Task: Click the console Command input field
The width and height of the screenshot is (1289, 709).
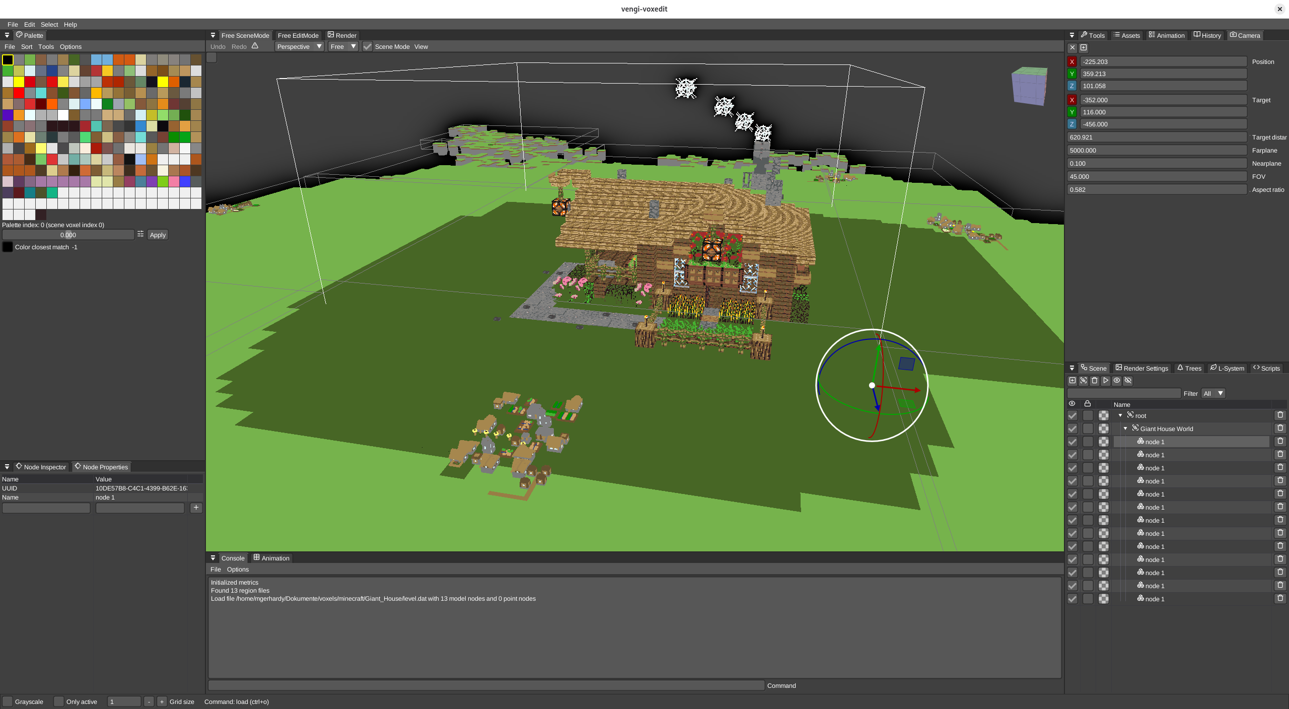Action: [x=486, y=685]
